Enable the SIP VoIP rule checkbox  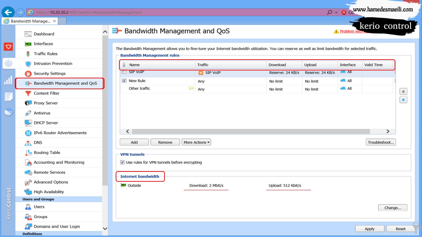click(124, 72)
